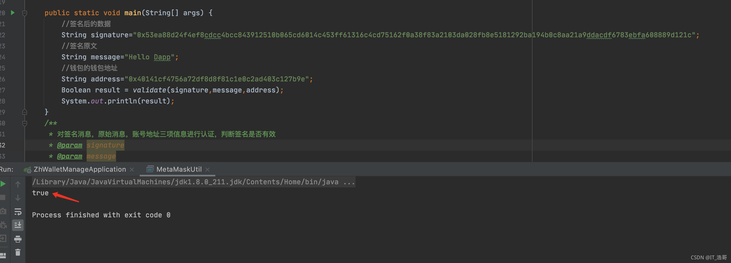This screenshot has height=263, width=731.
Task: Rerun MetaMaskUtil with green play button
Action: pyautogui.click(x=3, y=184)
